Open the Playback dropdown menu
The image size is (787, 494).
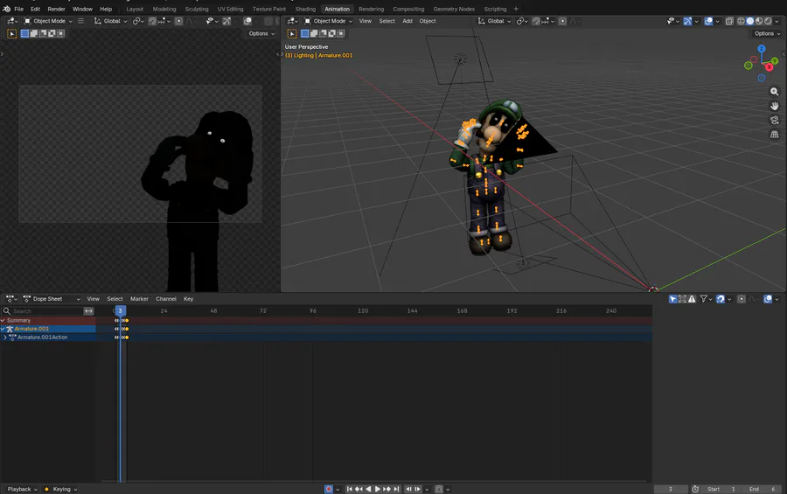tap(22, 489)
